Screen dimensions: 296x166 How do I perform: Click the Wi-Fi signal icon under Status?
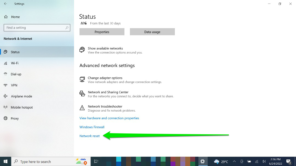tap(84, 23)
